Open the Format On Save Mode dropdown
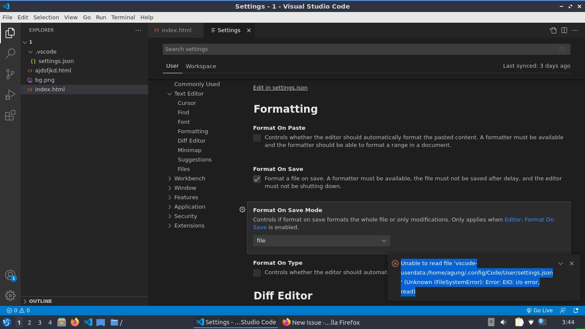Viewport: 585px width, 329px height. click(x=321, y=240)
